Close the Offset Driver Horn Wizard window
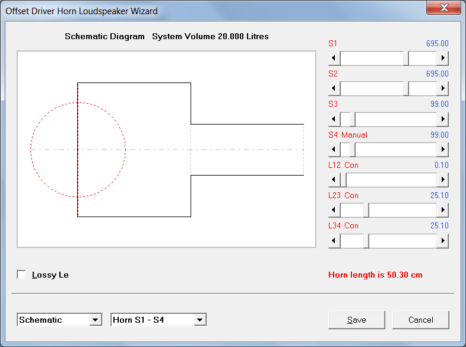 (443, 8)
